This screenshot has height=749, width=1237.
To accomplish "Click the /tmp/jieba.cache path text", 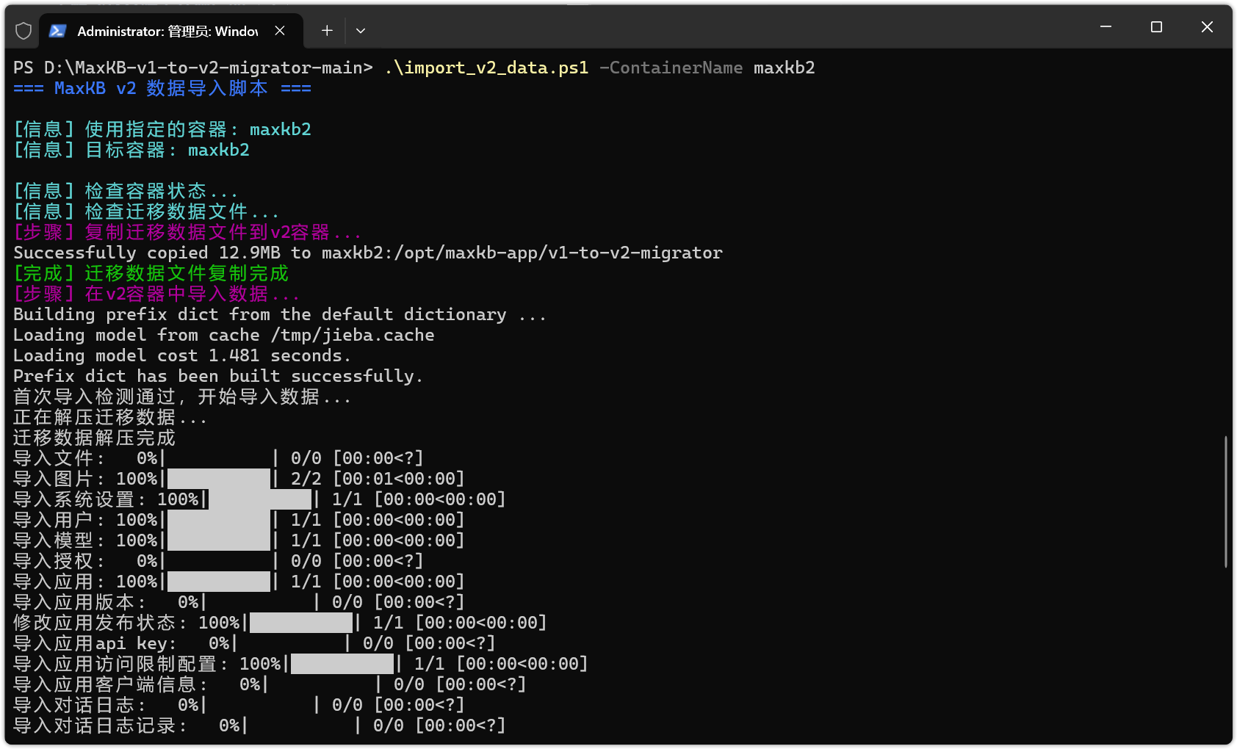I will pos(353,335).
